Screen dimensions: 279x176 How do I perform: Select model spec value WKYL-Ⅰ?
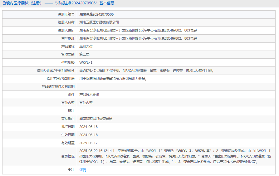pyautogui.click(x=86, y=62)
